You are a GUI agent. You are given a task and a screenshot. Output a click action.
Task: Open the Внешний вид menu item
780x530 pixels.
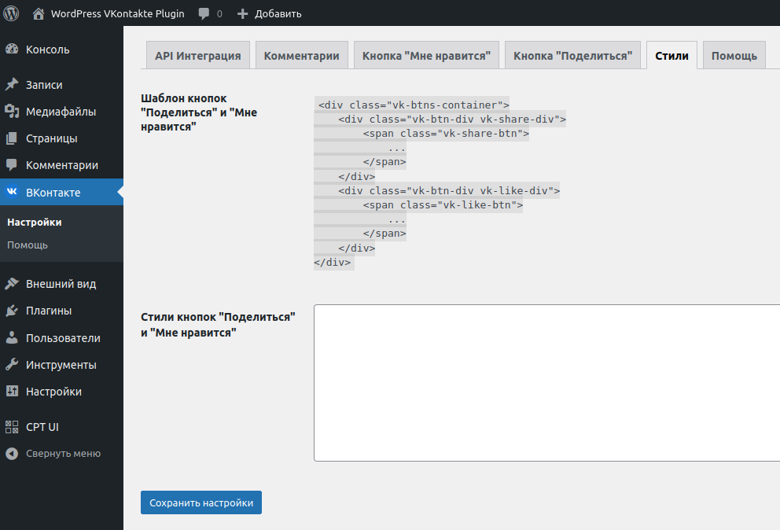click(61, 284)
